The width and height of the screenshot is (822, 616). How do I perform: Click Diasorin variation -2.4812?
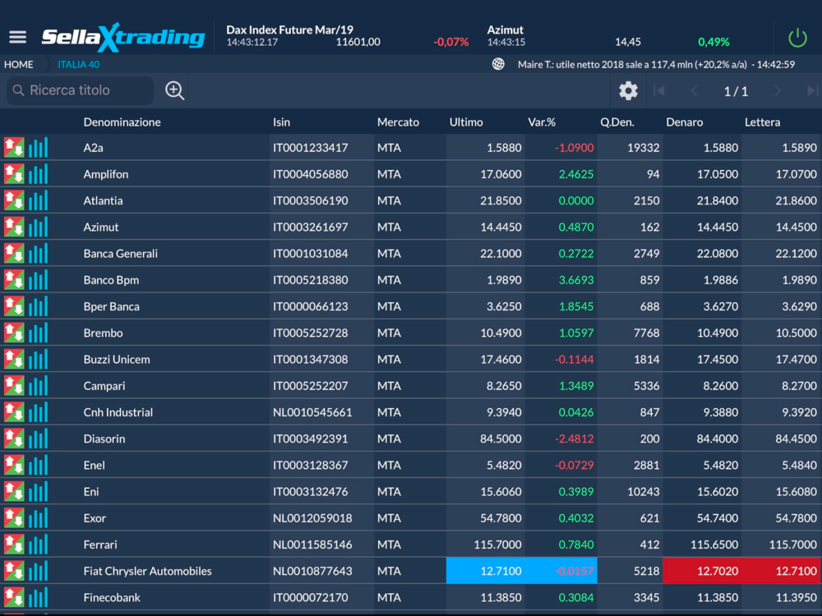pos(575,439)
